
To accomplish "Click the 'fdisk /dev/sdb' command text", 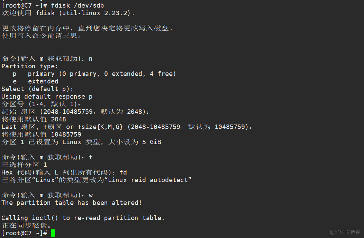I will click(x=77, y=6).
